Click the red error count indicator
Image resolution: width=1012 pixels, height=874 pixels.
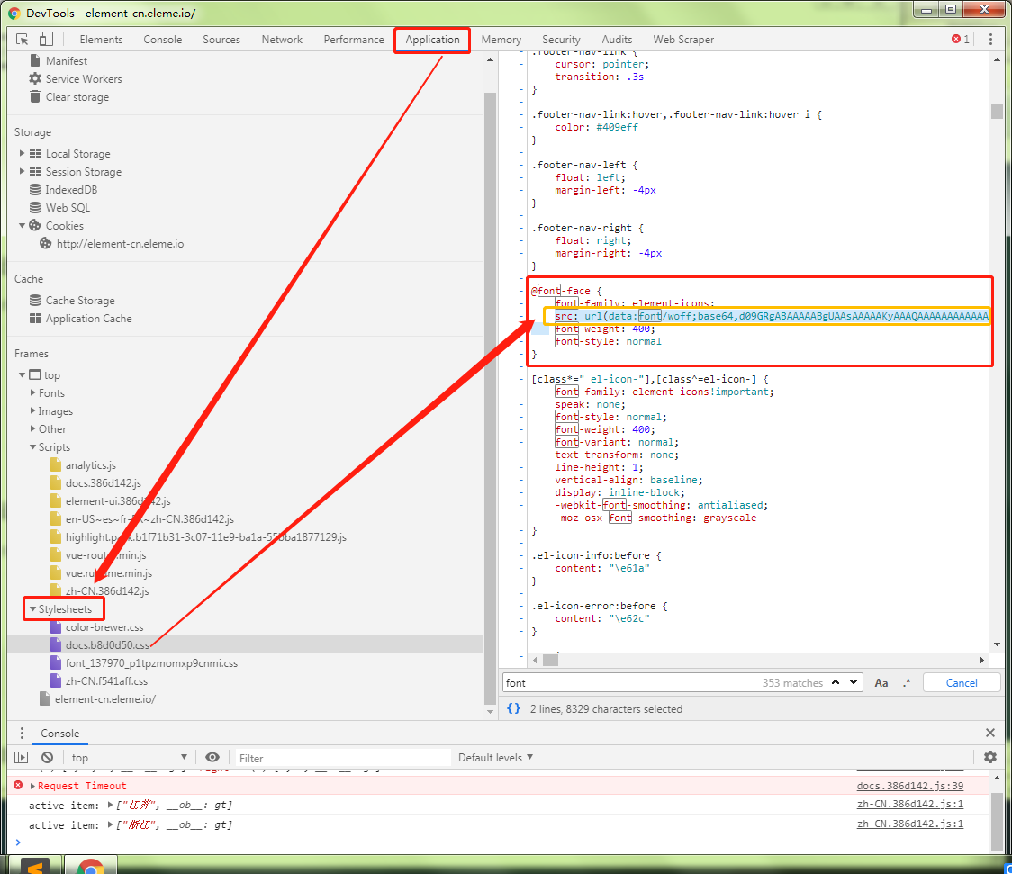point(961,40)
